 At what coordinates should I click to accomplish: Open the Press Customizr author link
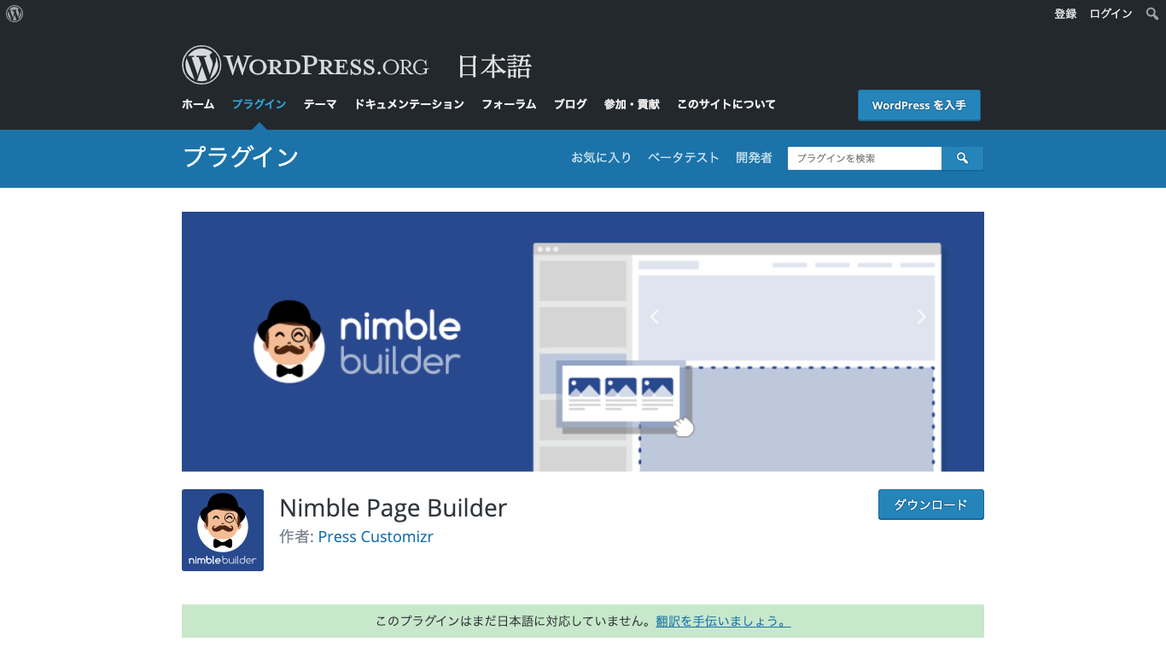pyautogui.click(x=376, y=537)
